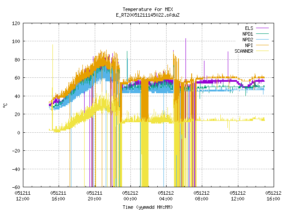This screenshot has height=211, width=282.
Task: Click the y-axis value 20
Action: [x=17, y=114]
